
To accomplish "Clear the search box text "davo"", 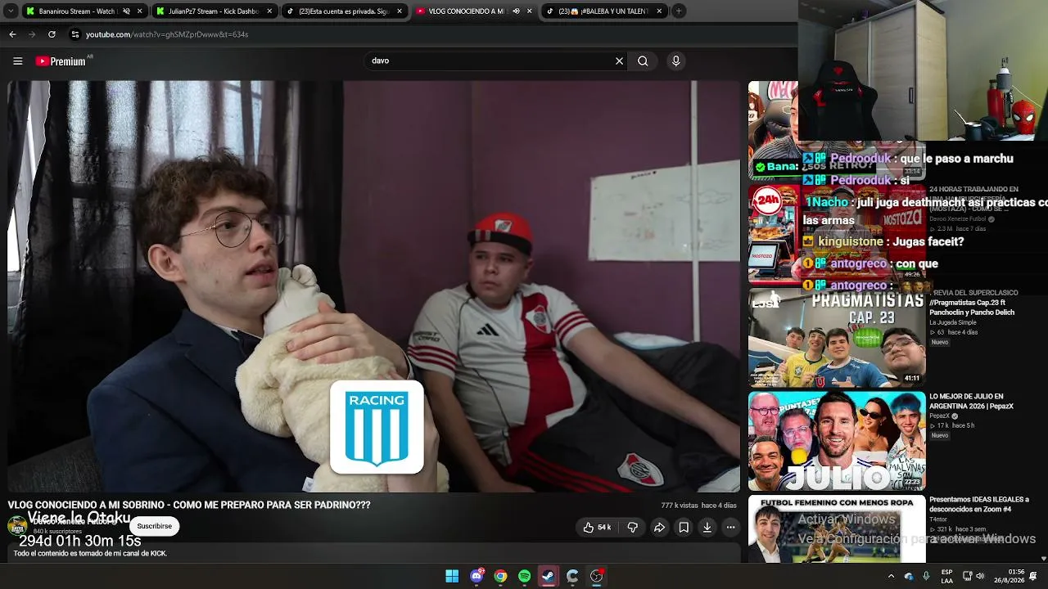I will (619, 61).
